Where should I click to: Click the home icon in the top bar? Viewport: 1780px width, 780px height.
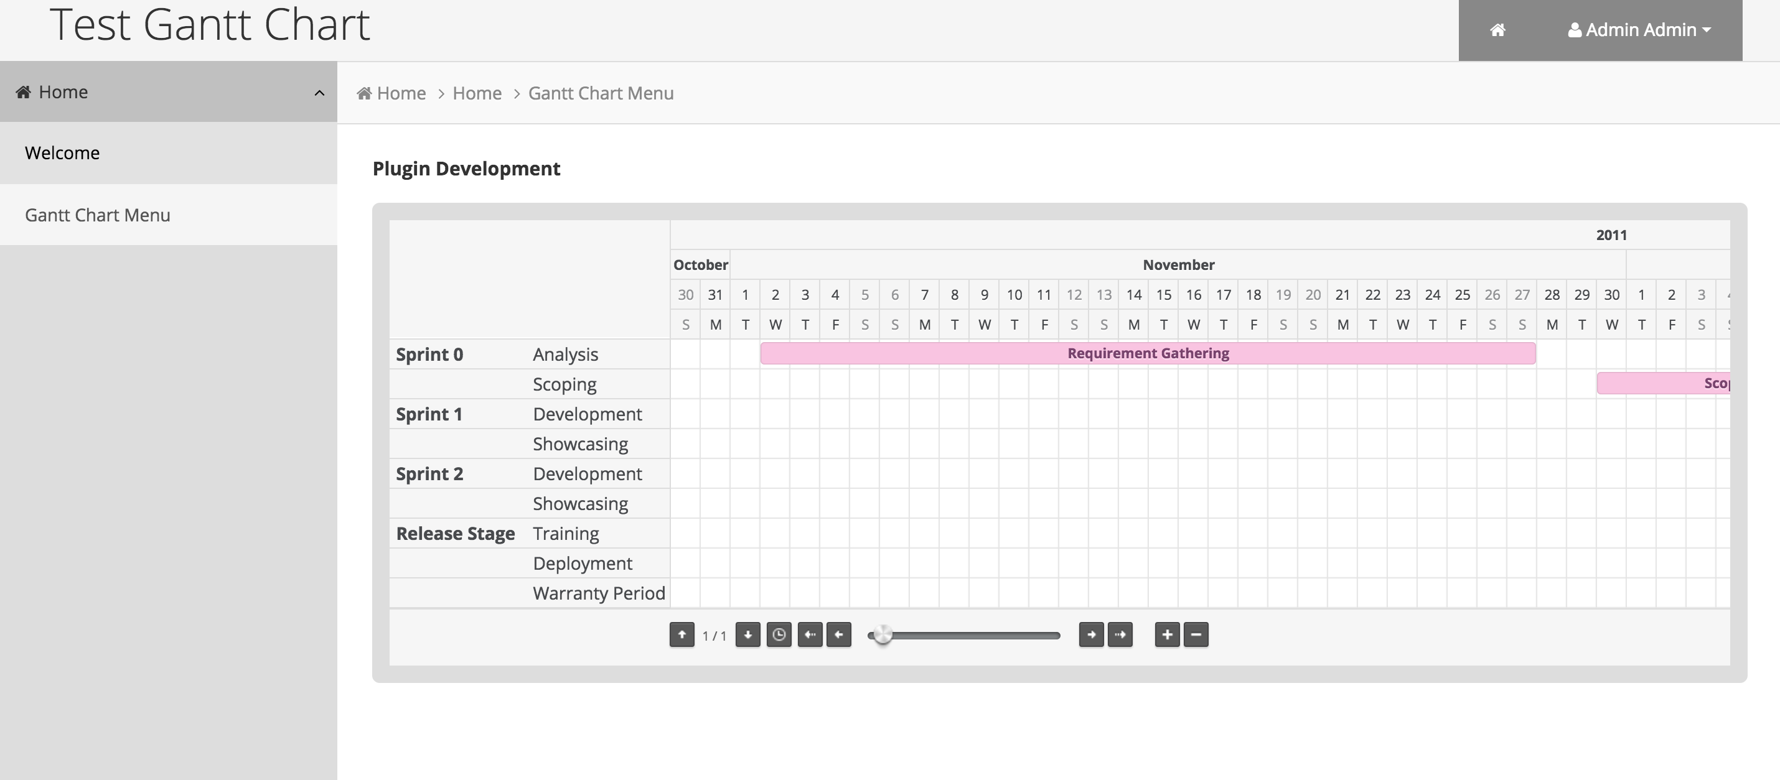1497,30
